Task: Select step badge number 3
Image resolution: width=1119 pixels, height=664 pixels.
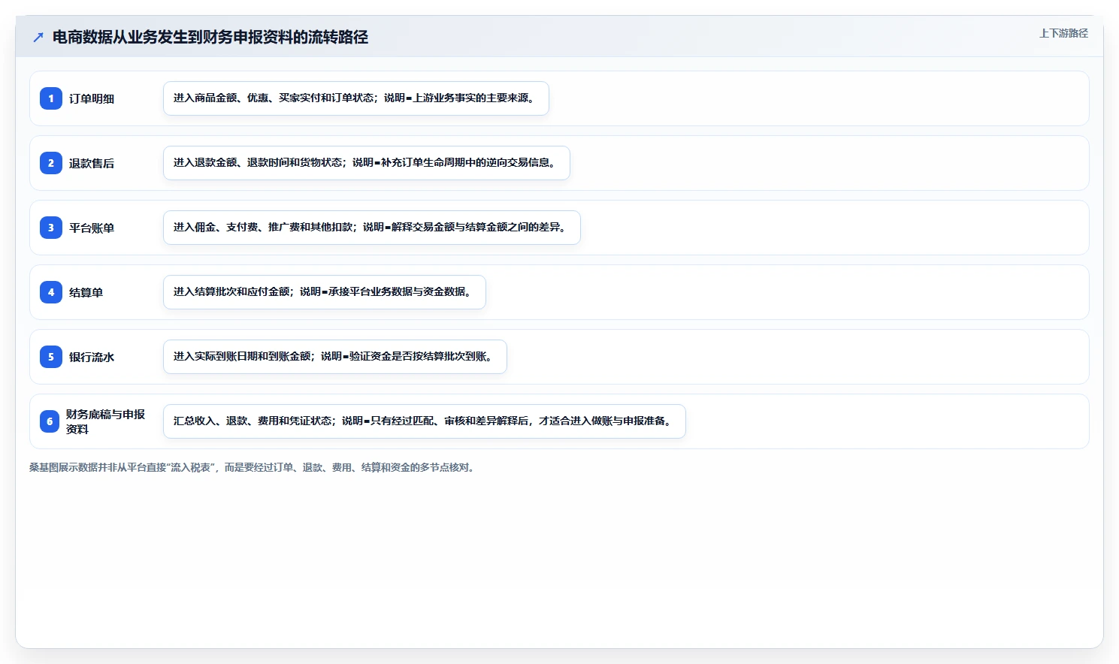Action: click(51, 228)
